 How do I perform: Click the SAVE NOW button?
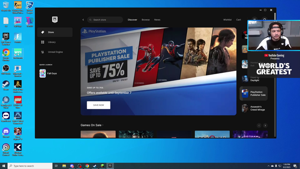coord(98,105)
